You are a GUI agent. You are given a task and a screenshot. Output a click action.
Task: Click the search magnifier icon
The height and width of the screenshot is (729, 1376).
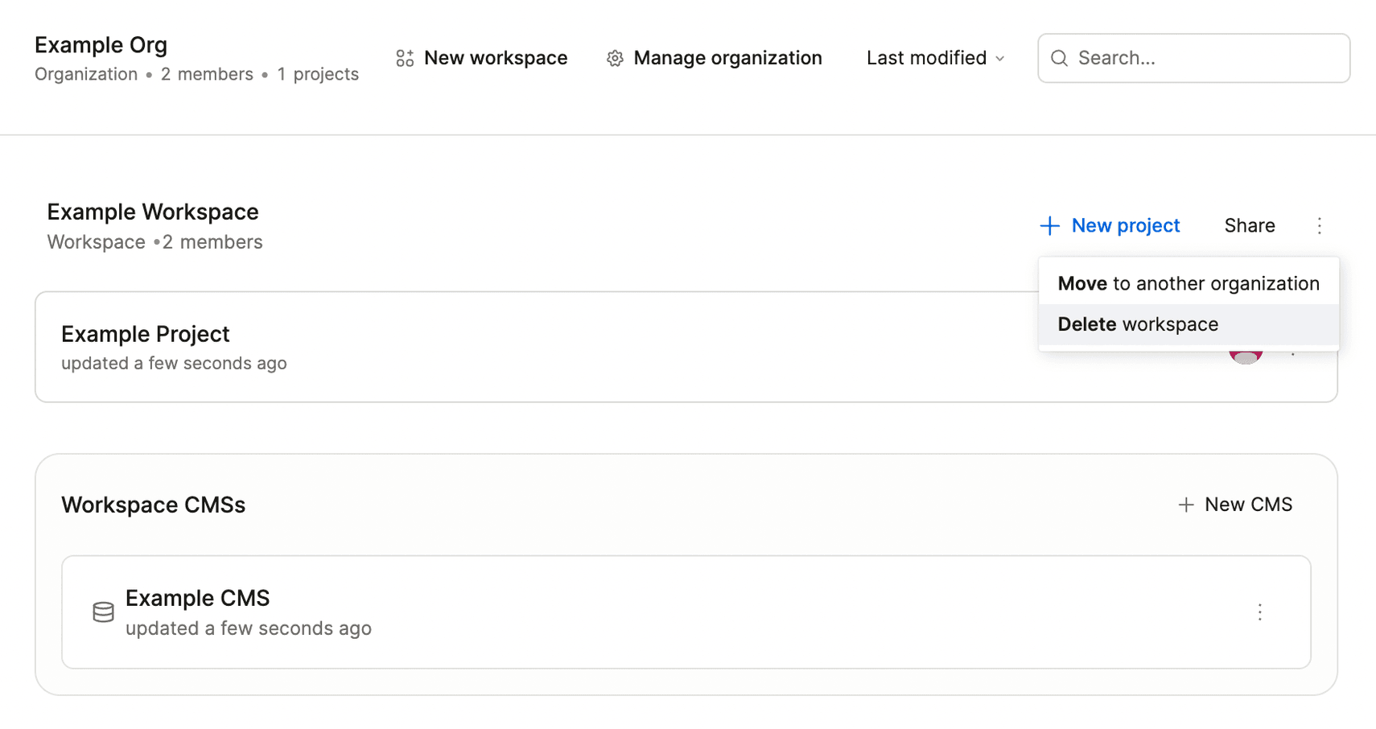pyautogui.click(x=1059, y=58)
